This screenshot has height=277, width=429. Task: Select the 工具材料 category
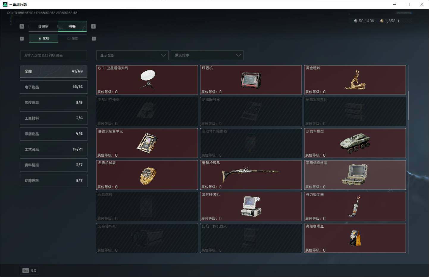pyautogui.click(x=54, y=118)
